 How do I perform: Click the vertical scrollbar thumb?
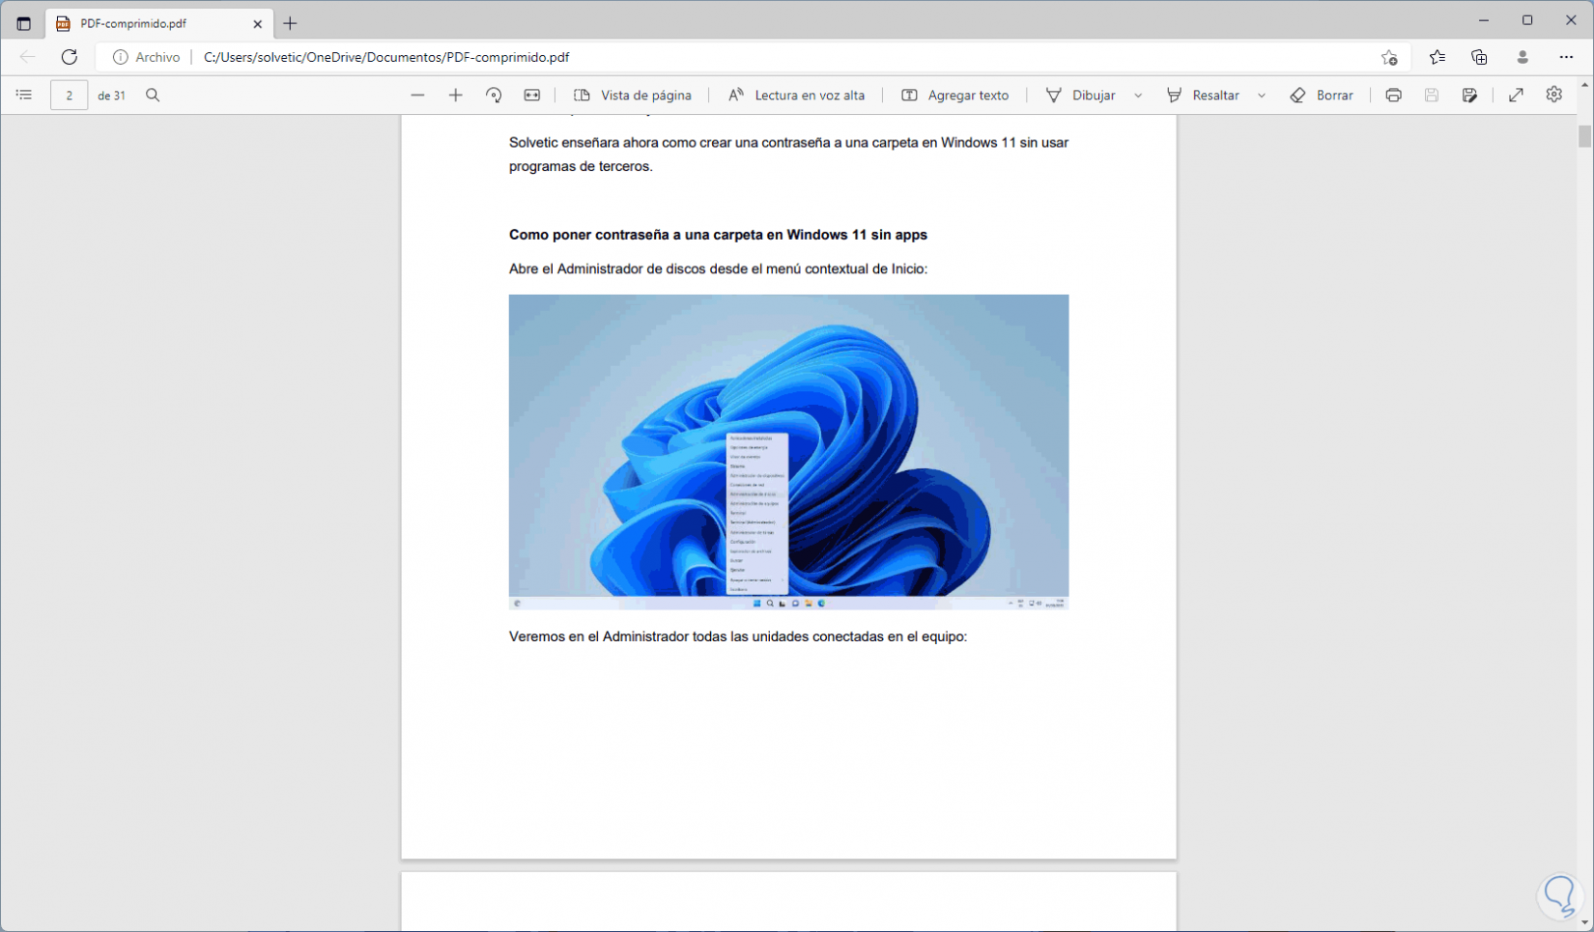click(1584, 136)
